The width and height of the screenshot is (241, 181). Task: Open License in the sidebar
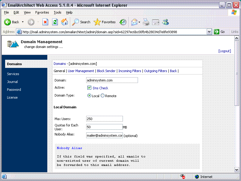click(12, 97)
